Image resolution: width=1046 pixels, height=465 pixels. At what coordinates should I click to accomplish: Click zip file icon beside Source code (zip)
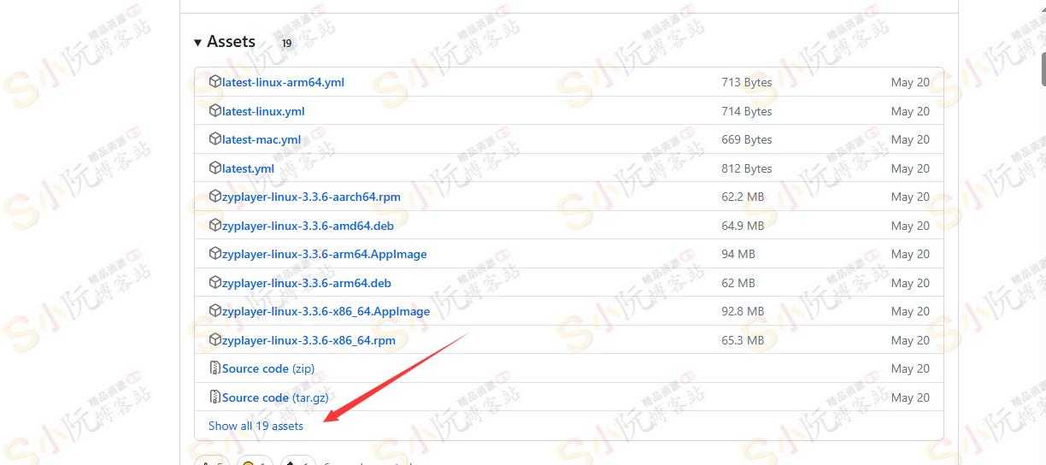click(215, 368)
